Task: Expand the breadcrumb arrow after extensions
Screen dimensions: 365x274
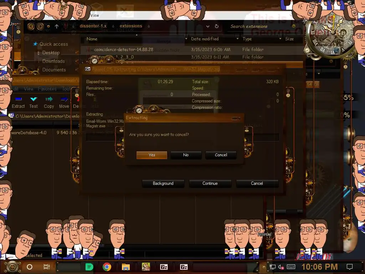Action: 149,26
